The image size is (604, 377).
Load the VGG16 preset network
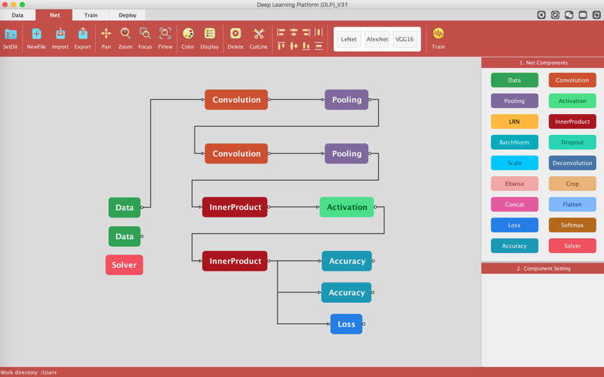(x=404, y=39)
